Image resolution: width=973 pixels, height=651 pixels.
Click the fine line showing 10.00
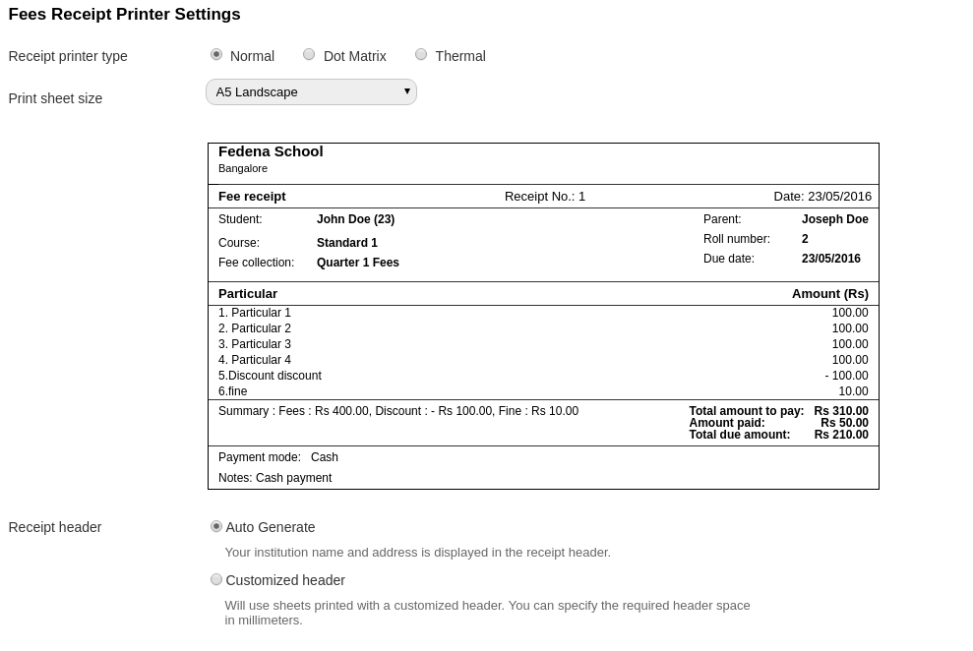pyautogui.click(x=233, y=391)
